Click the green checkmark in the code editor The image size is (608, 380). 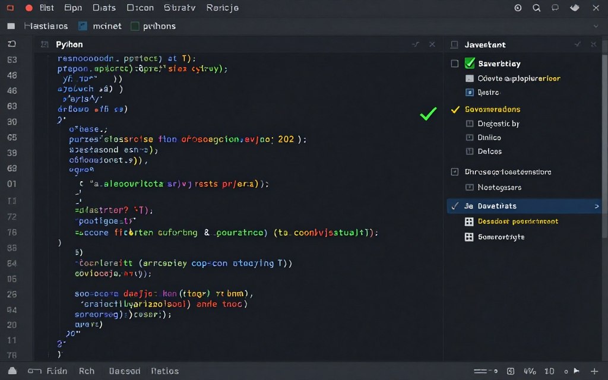tap(429, 113)
